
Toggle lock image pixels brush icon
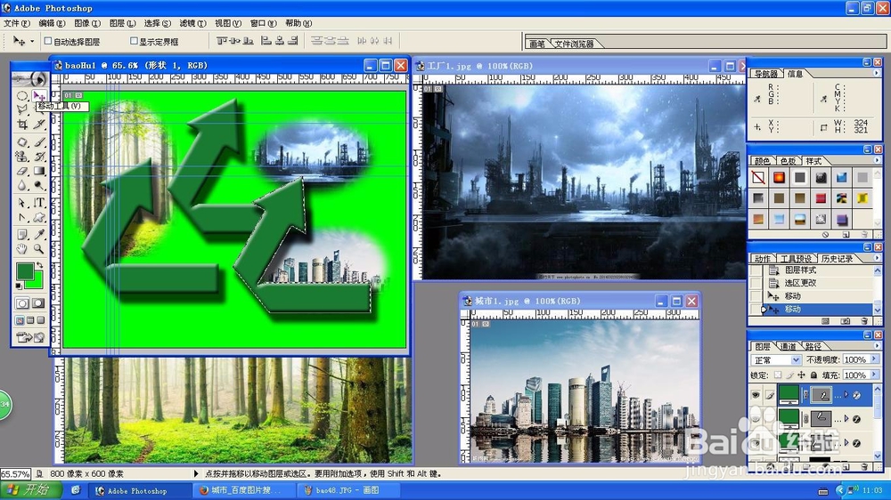click(789, 375)
